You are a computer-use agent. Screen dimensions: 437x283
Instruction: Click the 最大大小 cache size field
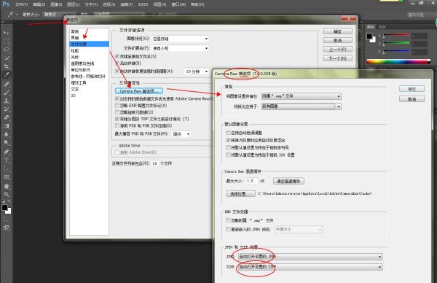point(252,181)
